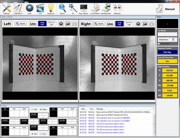Click the Left camera Exposure 5.00 field

(x=51, y=23)
